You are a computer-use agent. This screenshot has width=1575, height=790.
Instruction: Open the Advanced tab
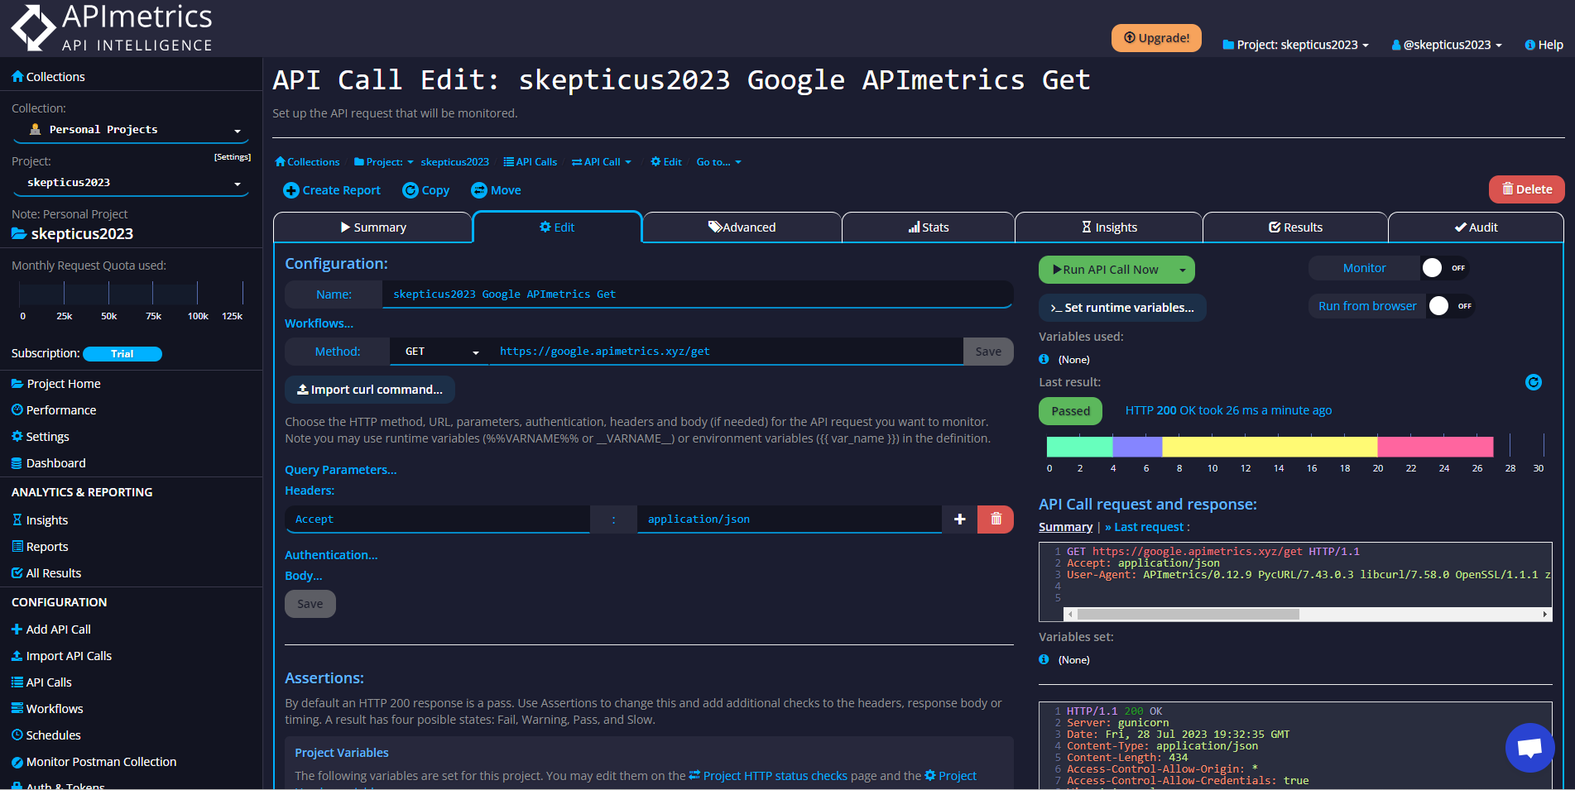742,227
